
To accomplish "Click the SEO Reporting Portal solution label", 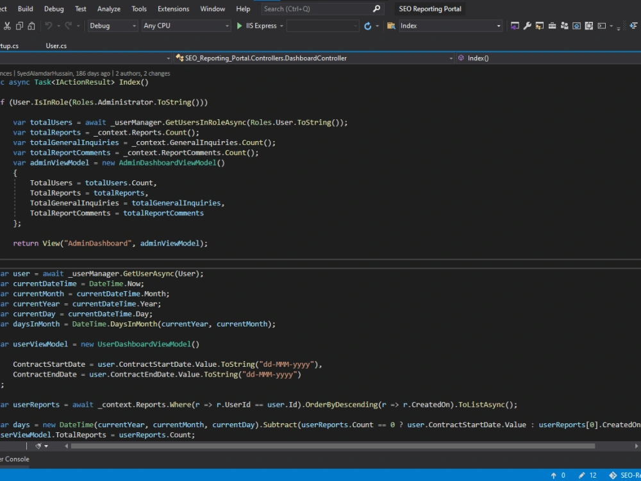I will point(430,8).
